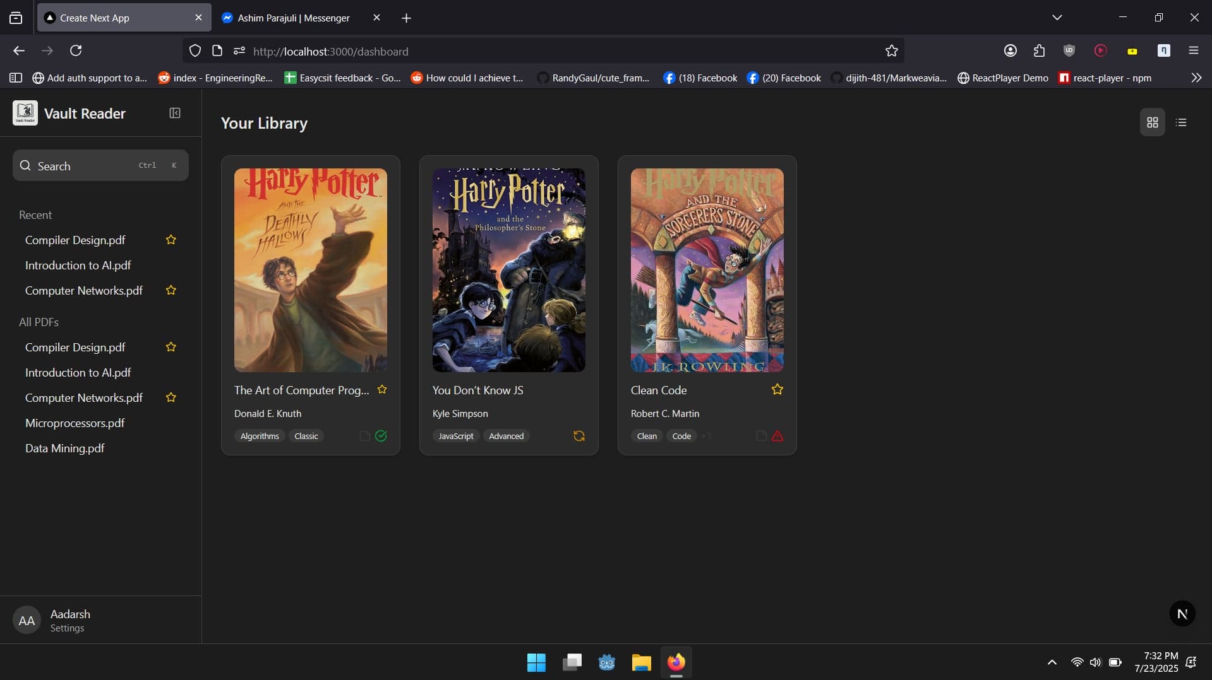Focus the Search box in sidebar
Screen dimensions: 1212x680
click(x=100, y=165)
